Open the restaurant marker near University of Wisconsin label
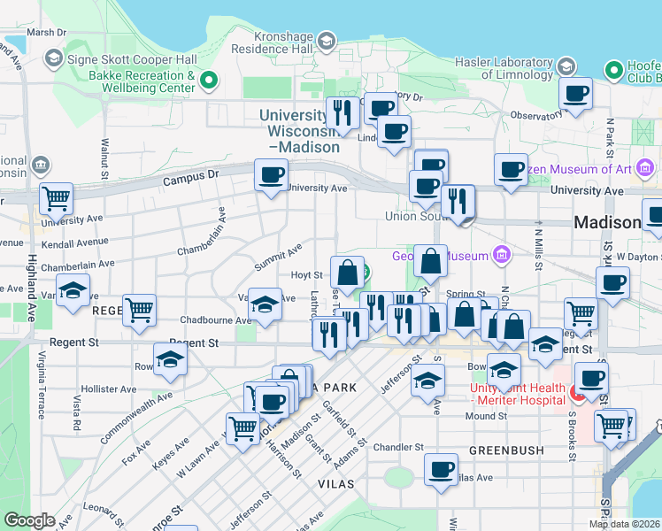 (343, 112)
